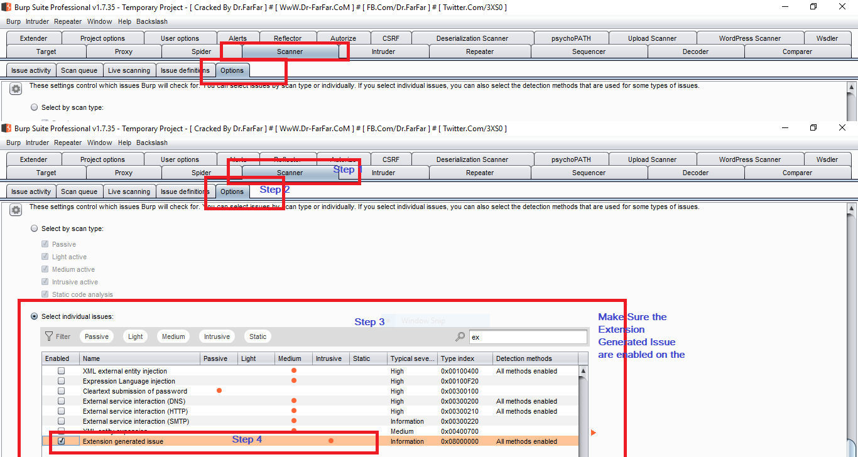Enable the XML external entity injection checkbox
This screenshot has height=457, width=858.
pos(61,371)
